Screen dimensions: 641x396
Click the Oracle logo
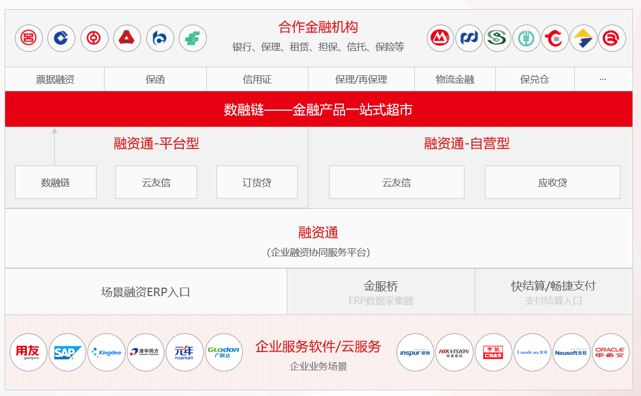tap(610, 352)
